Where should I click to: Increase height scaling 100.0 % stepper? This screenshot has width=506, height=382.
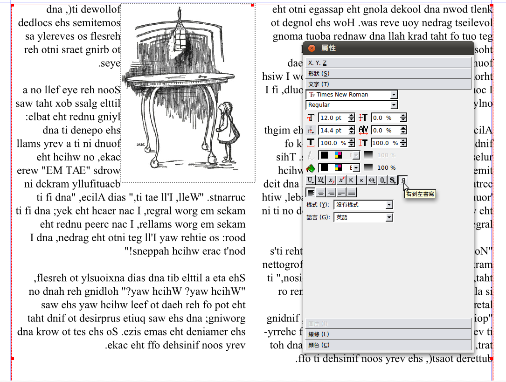coord(403,141)
